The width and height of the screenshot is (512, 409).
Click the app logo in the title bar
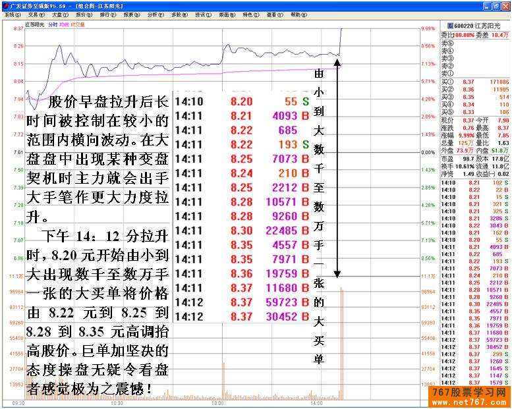(x=5, y=5)
